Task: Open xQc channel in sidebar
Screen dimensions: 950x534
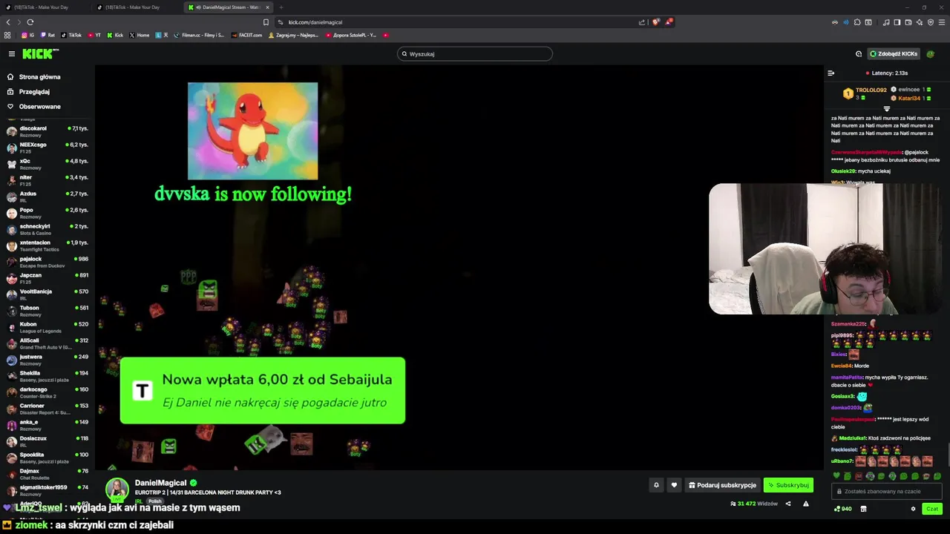Action: click(47, 164)
